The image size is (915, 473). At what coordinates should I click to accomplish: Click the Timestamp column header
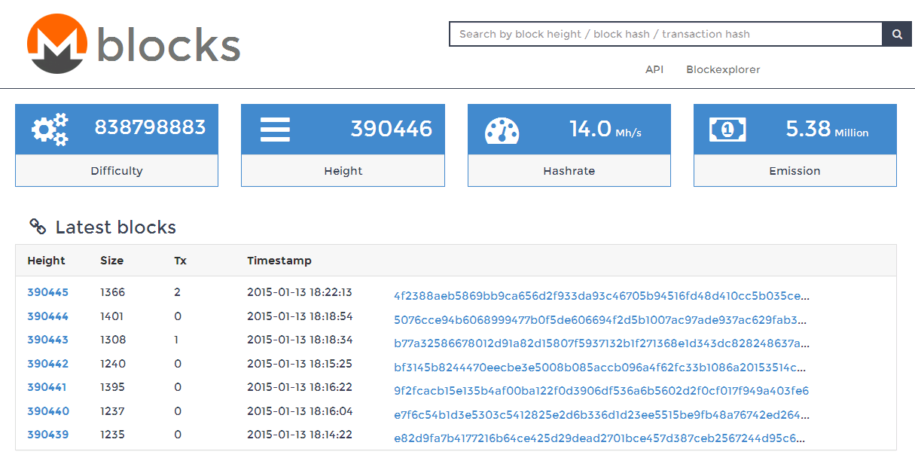point(279,261)
